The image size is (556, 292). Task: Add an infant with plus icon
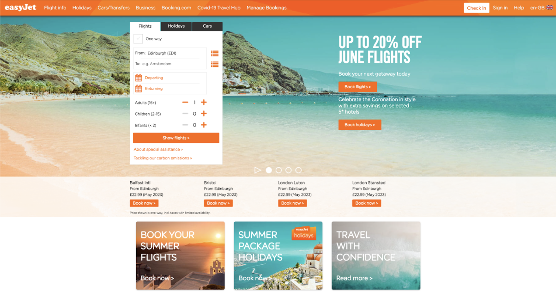[x=204, y=125]
